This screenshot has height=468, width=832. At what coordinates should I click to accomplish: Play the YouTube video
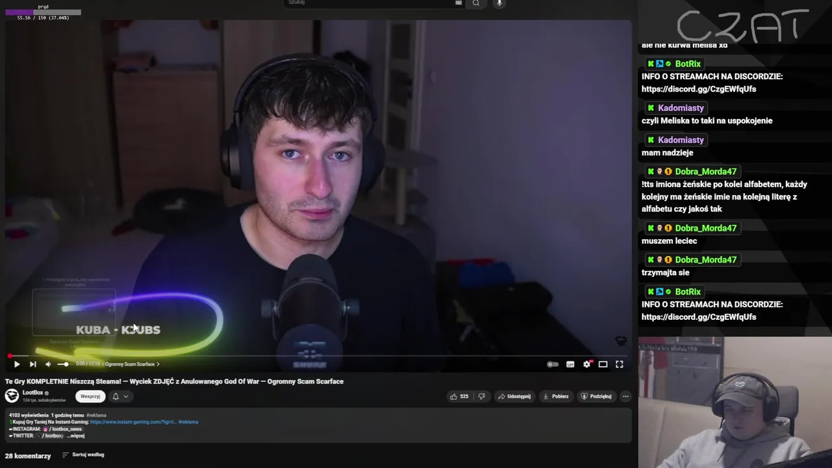click(17, 364)
